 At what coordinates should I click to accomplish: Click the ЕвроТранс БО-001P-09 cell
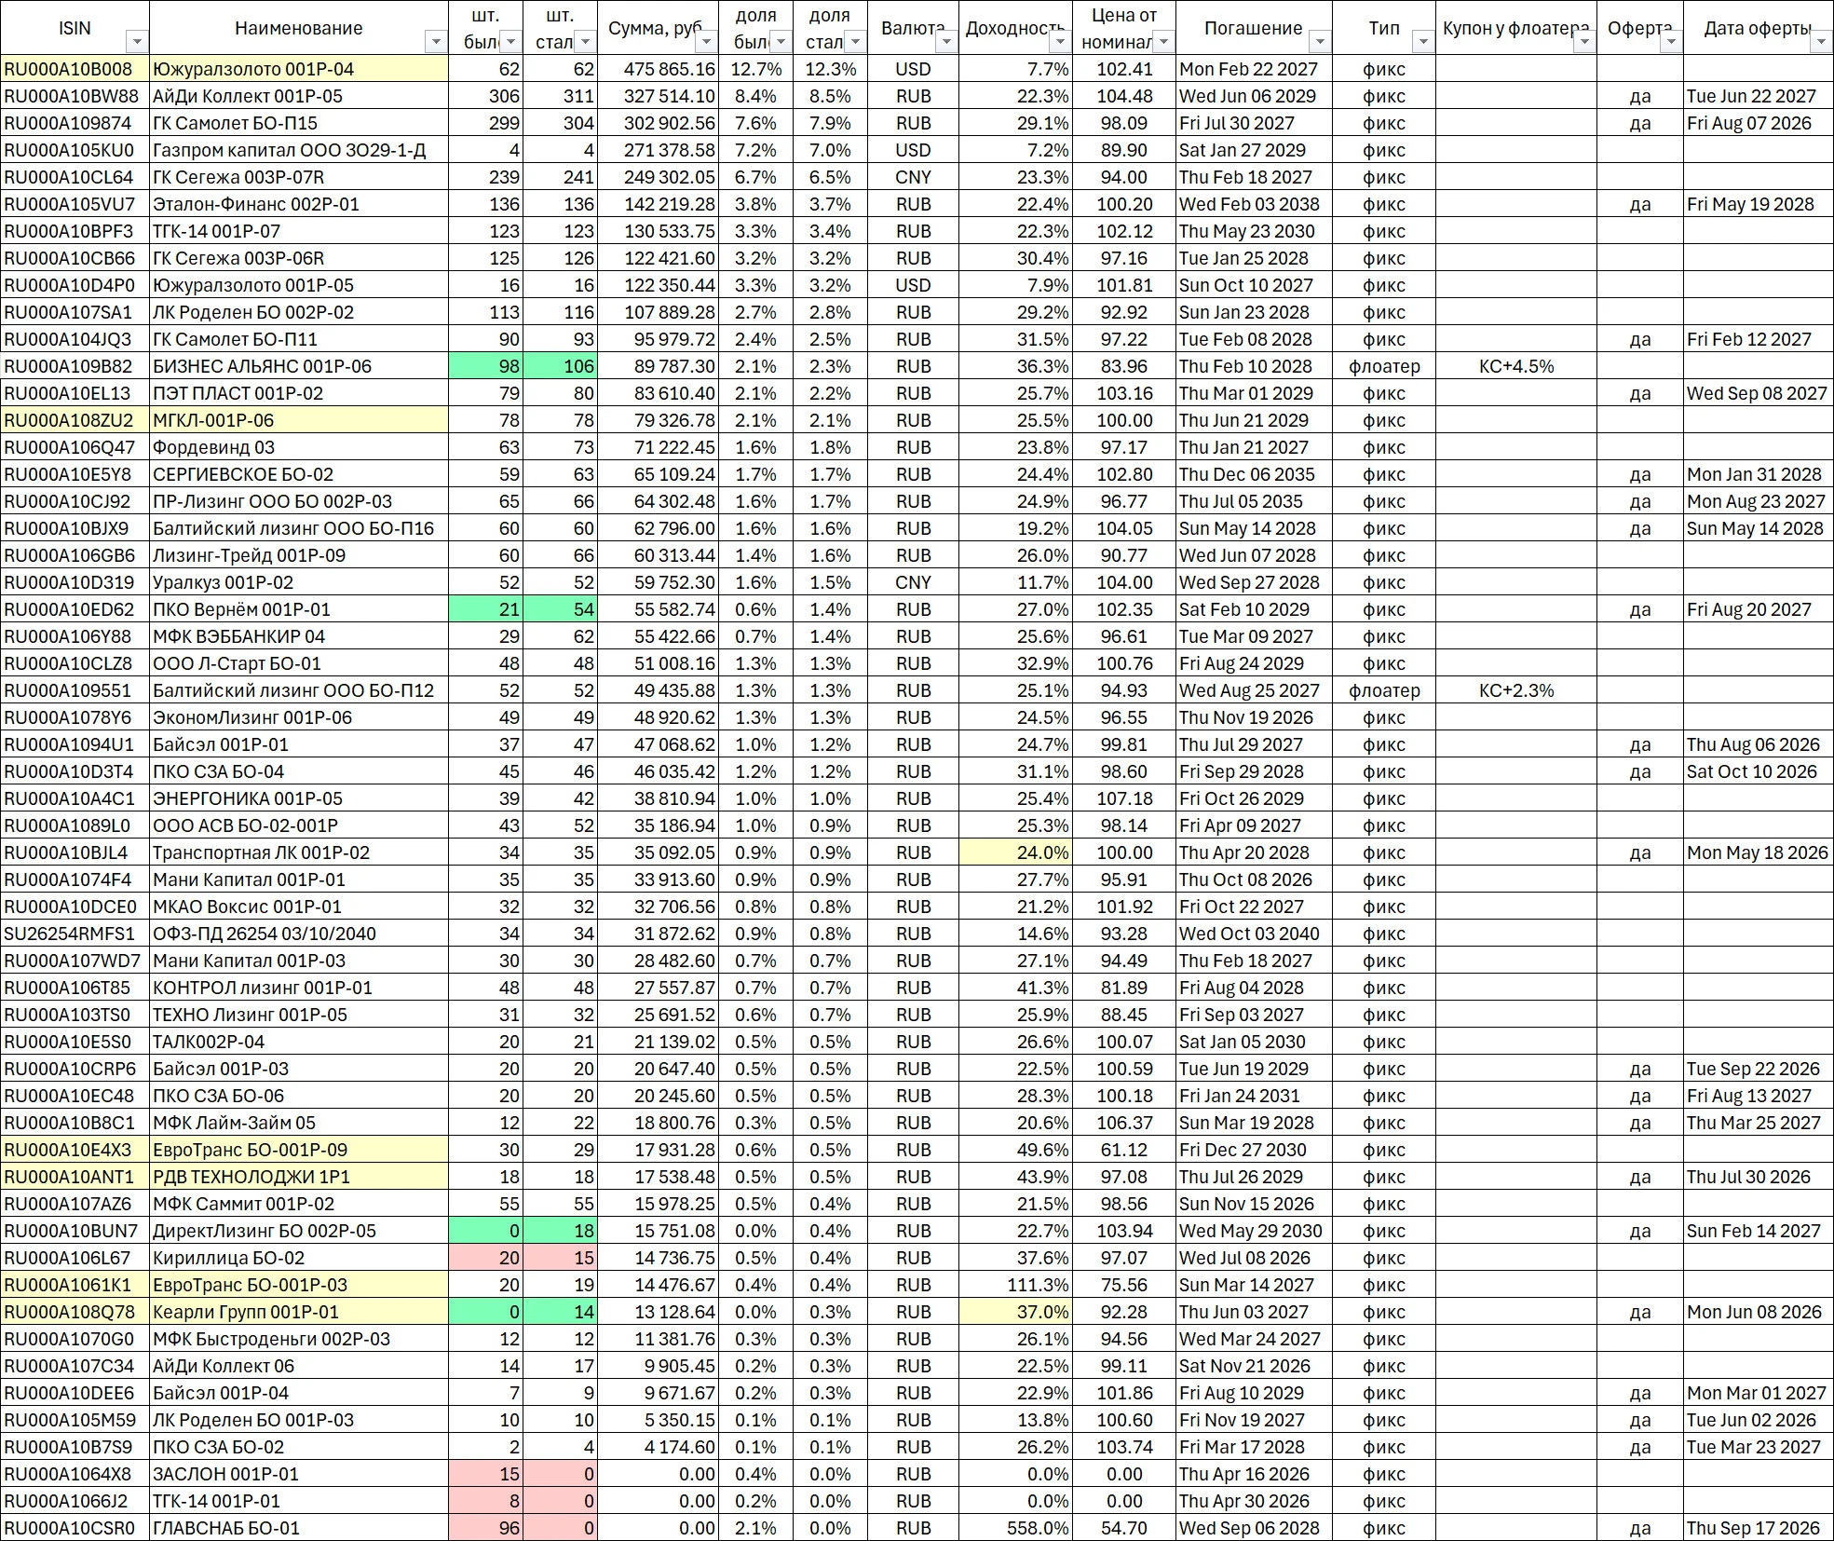299,1150
